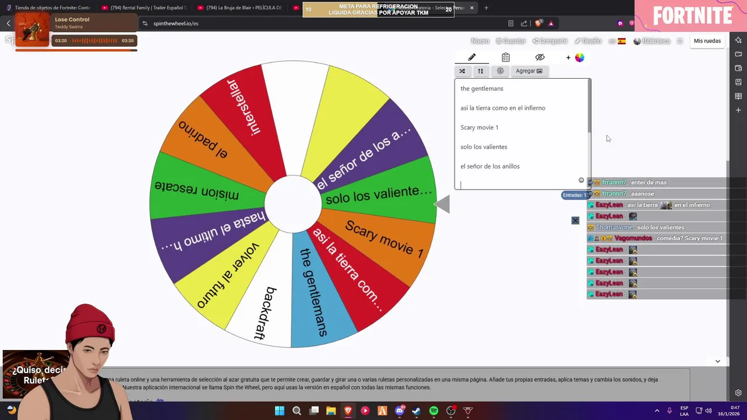Screen dimensions: 747x420
Task: Switch to the La Bruja de Blair tab
Action: 240,8
